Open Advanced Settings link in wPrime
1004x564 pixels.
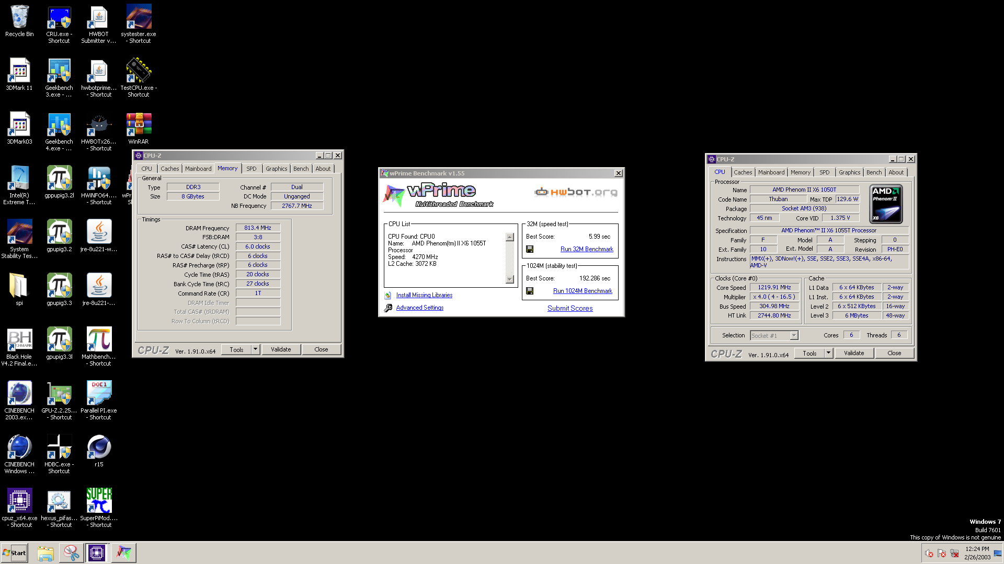pos(419,308)
